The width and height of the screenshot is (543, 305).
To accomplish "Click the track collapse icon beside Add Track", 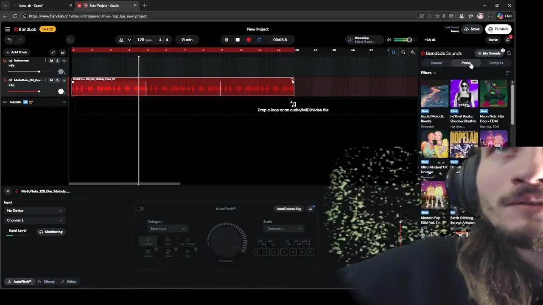I will (63, 53).
